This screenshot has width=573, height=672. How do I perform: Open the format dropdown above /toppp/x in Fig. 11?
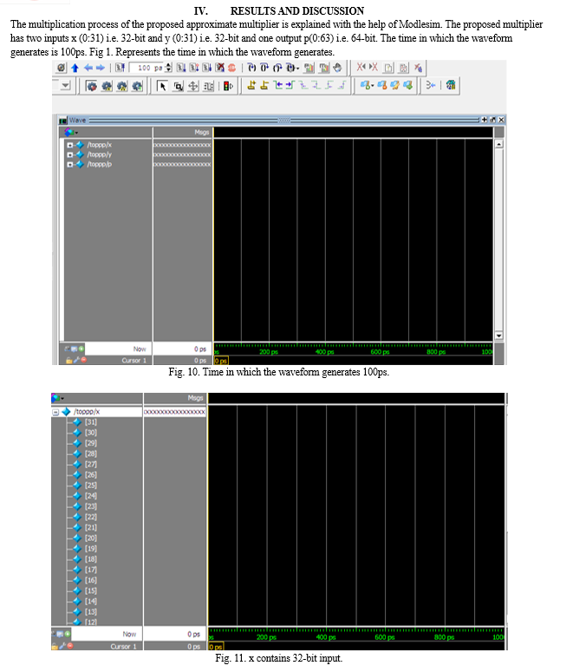pyautogui.click(x=62, y=398)
